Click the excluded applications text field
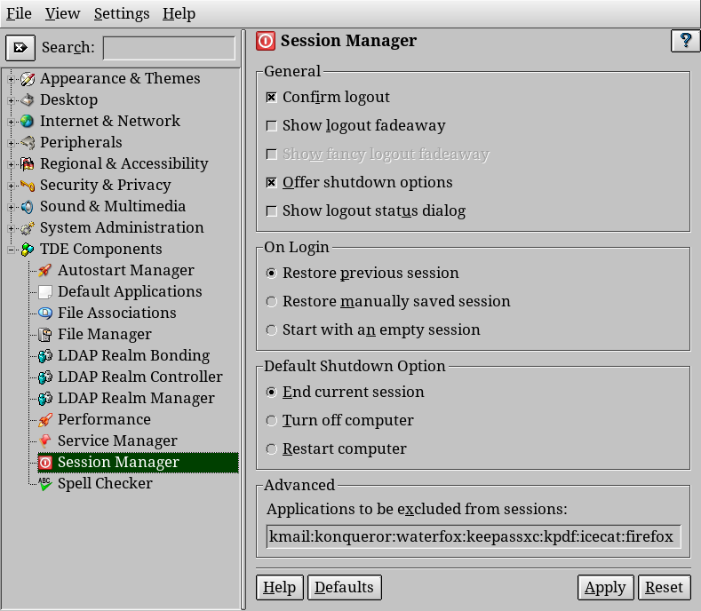 [473, 536]
